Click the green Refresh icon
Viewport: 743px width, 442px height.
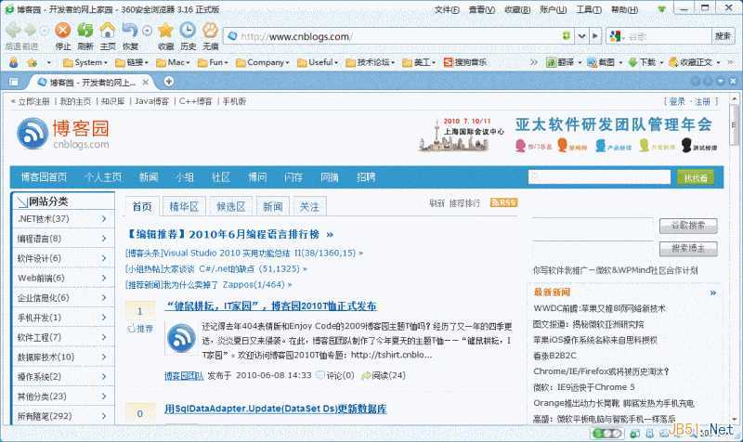click(85, 31)
